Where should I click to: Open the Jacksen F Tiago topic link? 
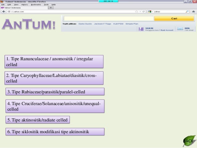coord(103,24)
